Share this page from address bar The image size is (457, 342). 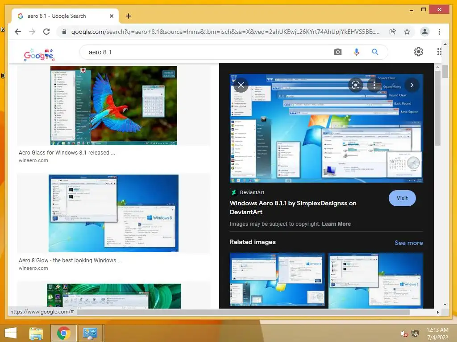click(x=393, y=32)
